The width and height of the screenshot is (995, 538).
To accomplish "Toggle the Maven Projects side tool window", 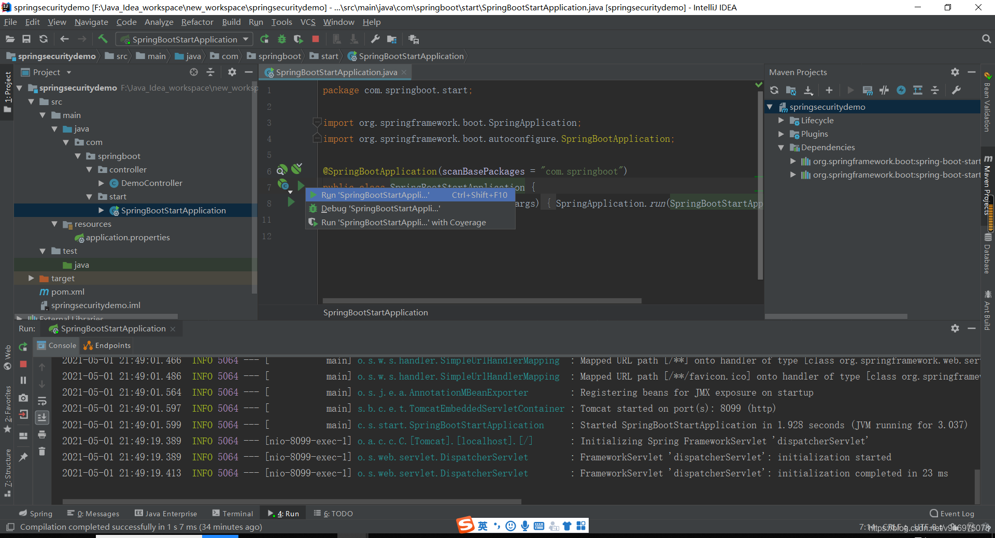I will [988, 185].
